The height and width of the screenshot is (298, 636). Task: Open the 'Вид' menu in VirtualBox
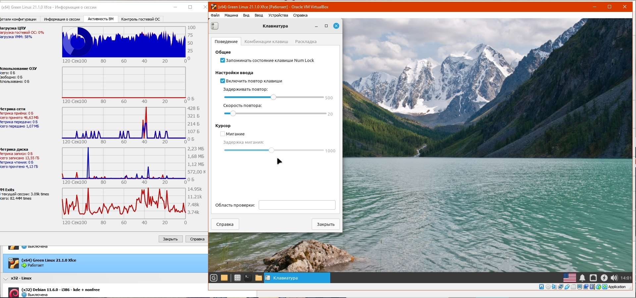[x=246, y=15]
